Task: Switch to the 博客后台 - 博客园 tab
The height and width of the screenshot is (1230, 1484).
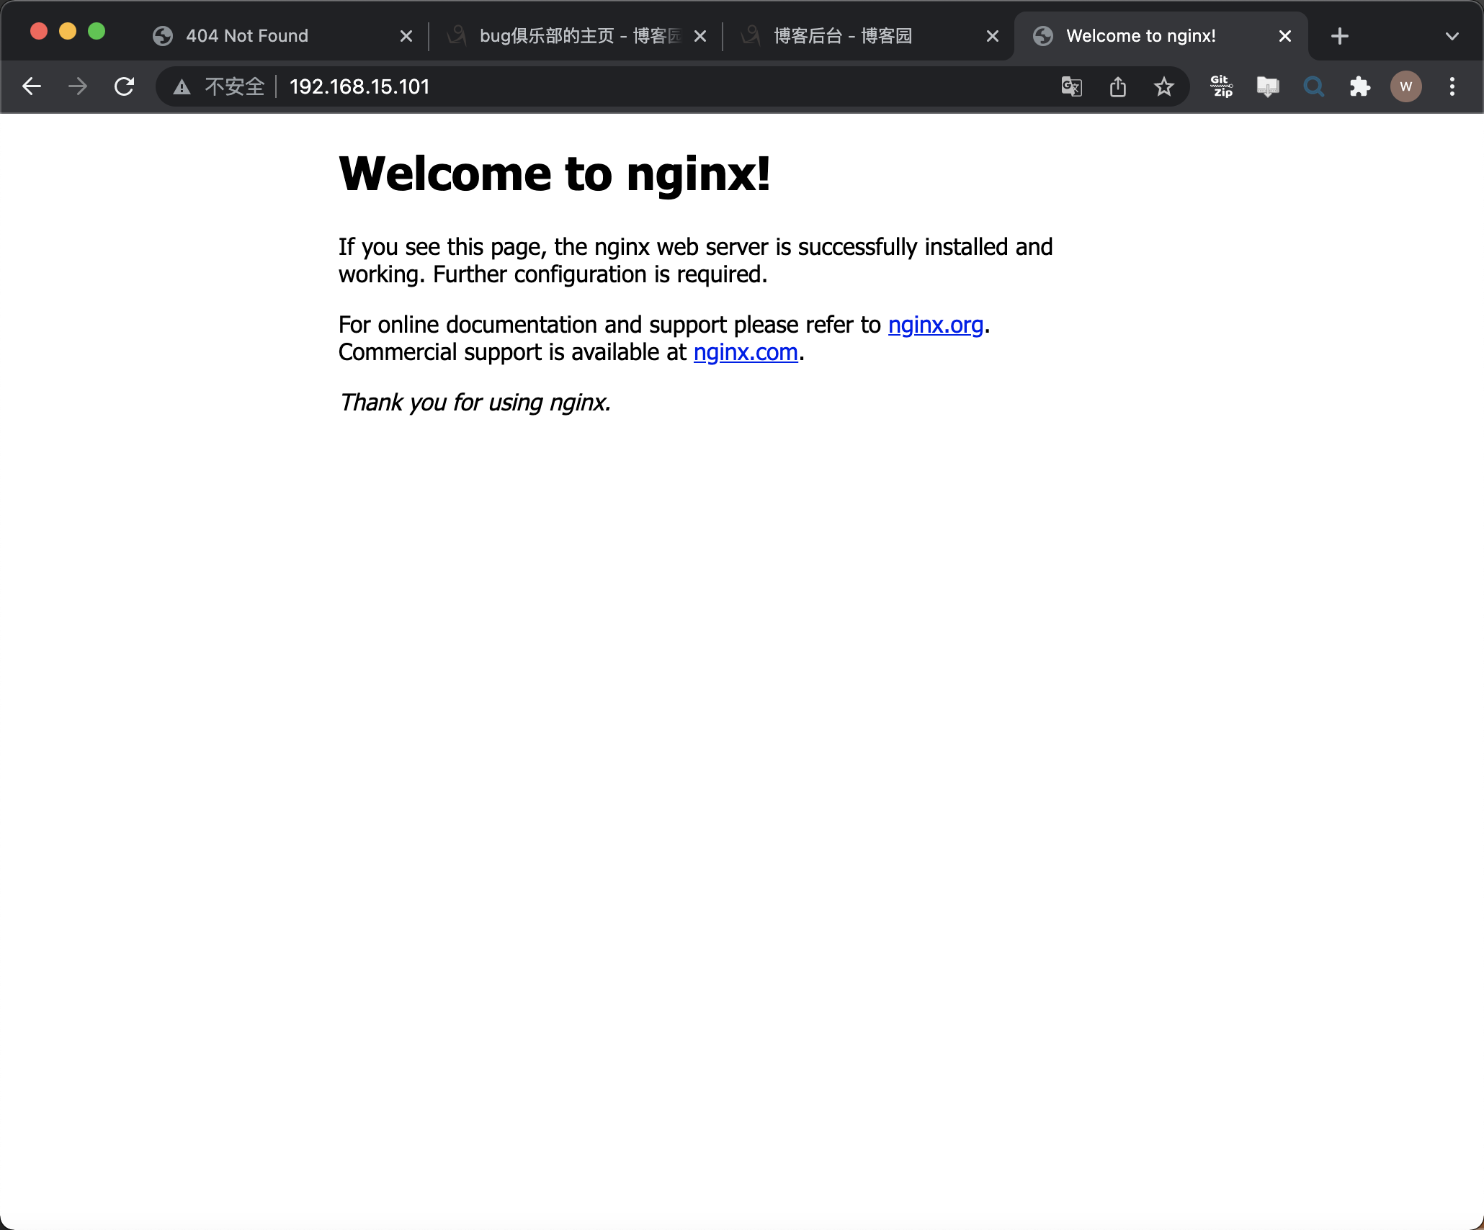Action: pyautogui.click(x=843, y=36)
